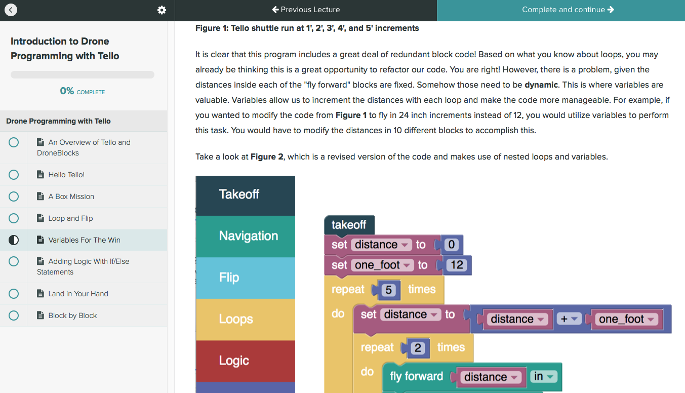Open Adding Logic With If/Else Statements lecture

(84, 266)
